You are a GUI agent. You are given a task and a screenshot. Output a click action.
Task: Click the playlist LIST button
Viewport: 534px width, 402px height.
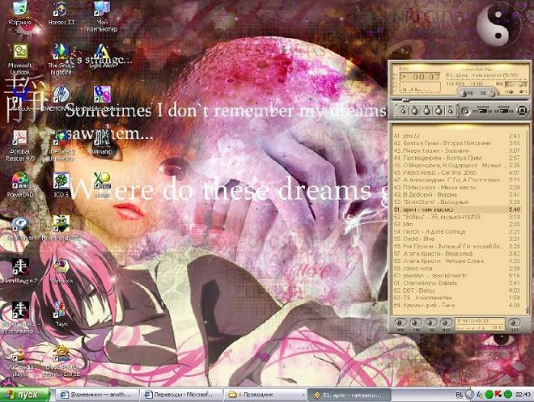pyautogui.click(x=514, y=323)
